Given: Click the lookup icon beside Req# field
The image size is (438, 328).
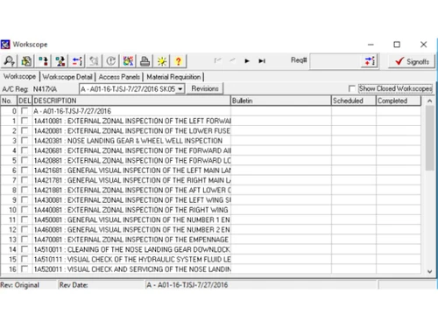Looking at the screenshot, I should 370,61.
